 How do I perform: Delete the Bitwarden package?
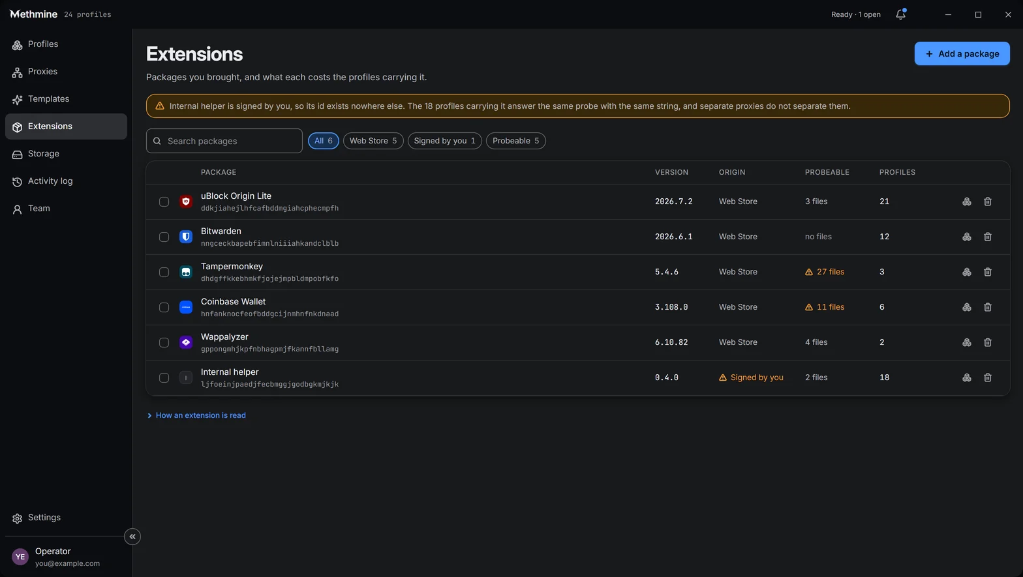point(988,237)
